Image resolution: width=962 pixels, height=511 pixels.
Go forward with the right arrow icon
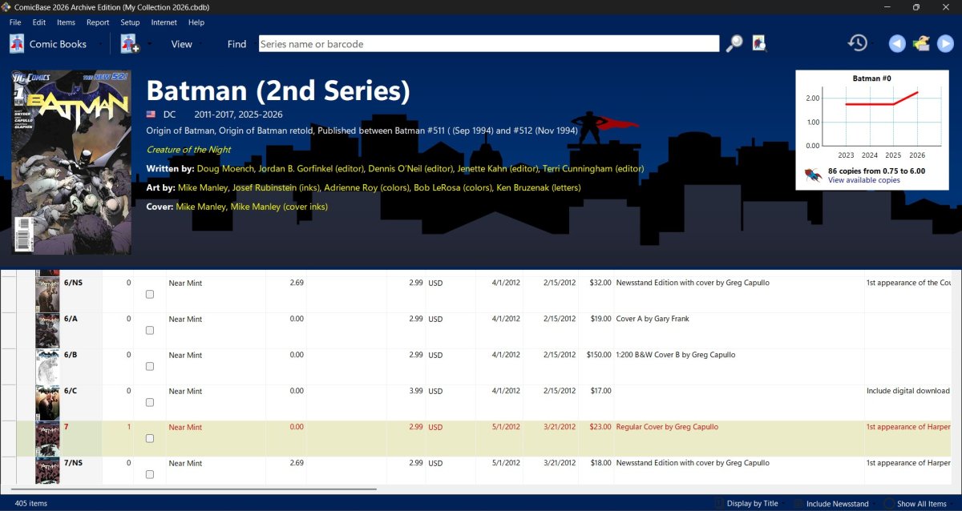[945, 44]
